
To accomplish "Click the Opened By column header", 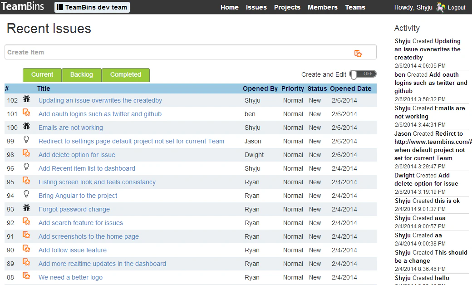I will pyautogui.click(x=260, y=88).
